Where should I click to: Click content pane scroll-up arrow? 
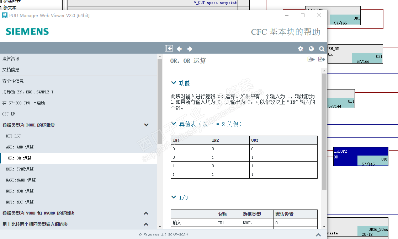coord(324,71)
